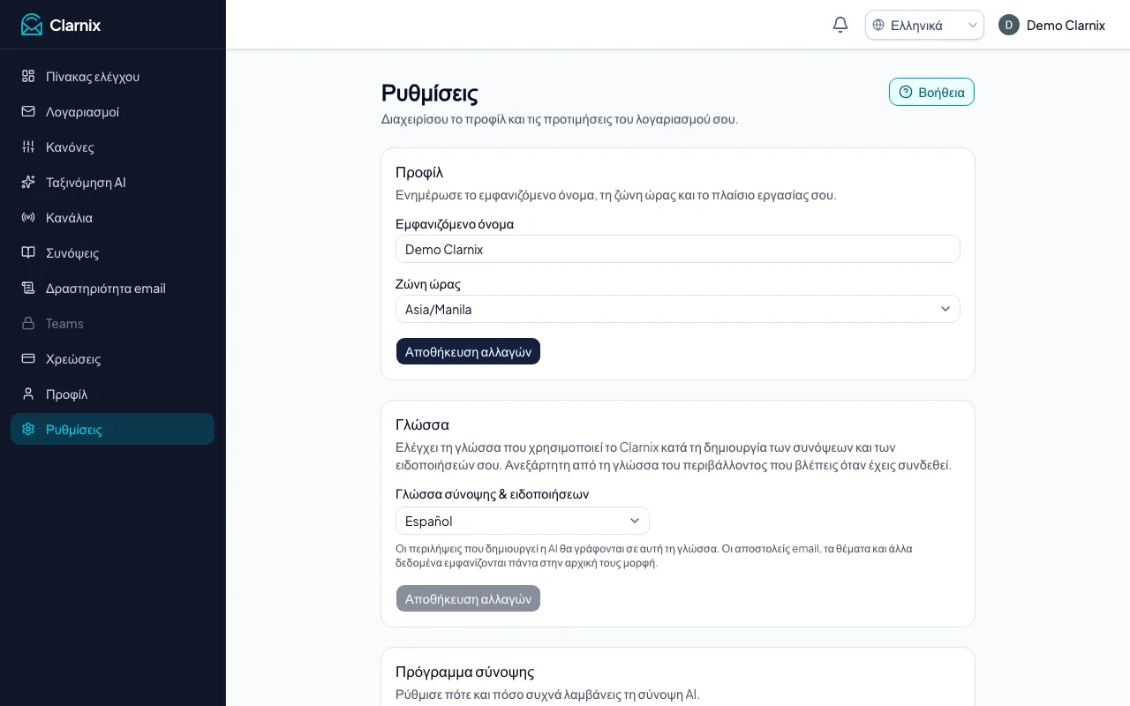Select the locked Teams menu item

[x=112, y=323]
